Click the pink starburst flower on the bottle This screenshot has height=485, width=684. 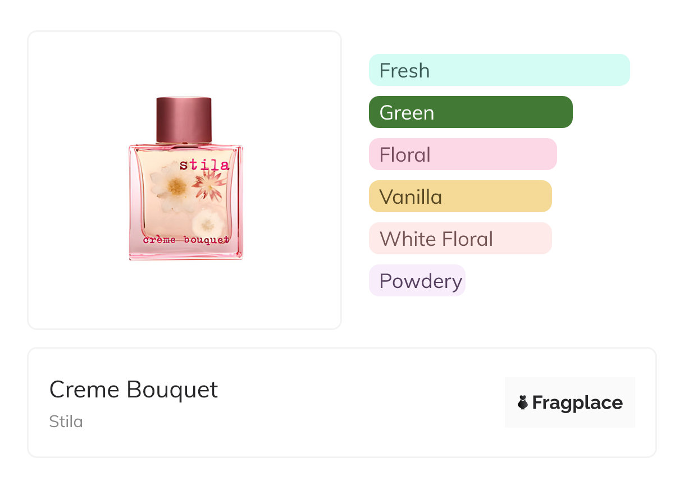(208, 183)
